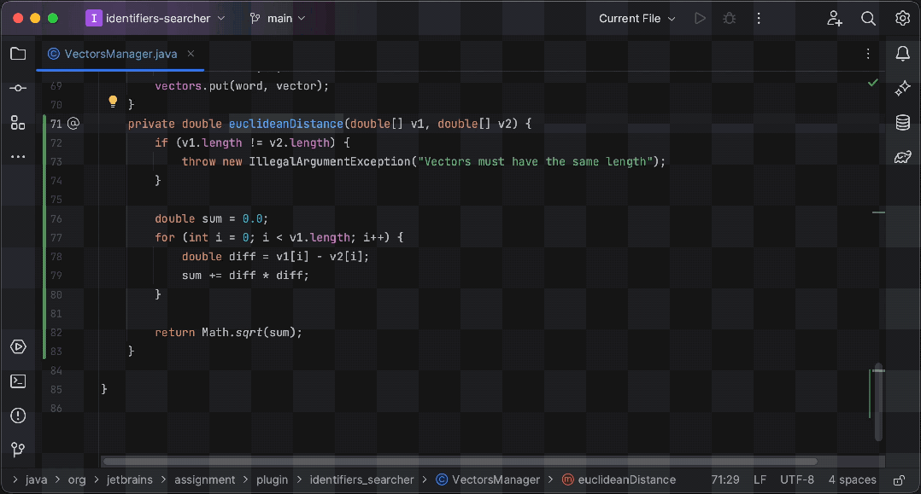Image resolution: width=921 pixels, height=494 pixels.
Task: Open the Terminal tool window
Action: pos(17,381)
